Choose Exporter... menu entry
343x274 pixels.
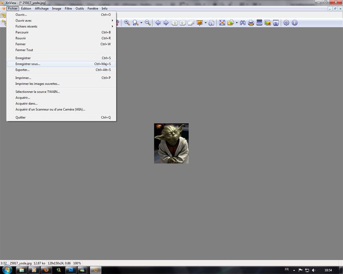tap(61, 70)
